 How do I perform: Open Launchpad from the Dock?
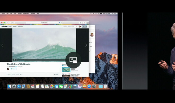pos(14,86)
